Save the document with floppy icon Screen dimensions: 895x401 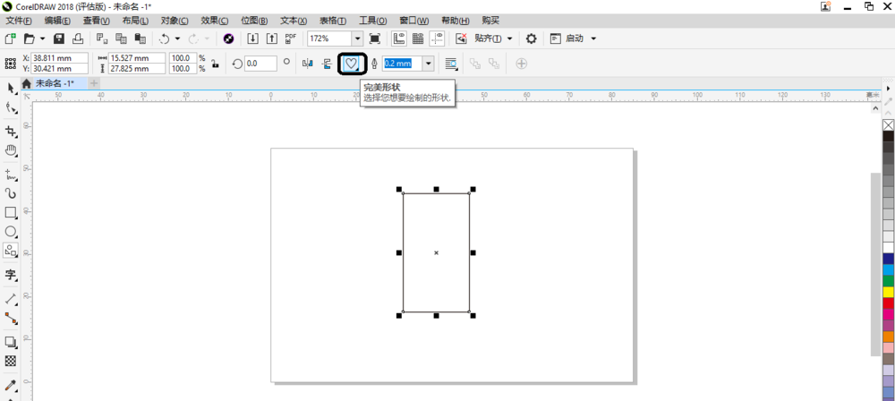click(x=58, y=38)
